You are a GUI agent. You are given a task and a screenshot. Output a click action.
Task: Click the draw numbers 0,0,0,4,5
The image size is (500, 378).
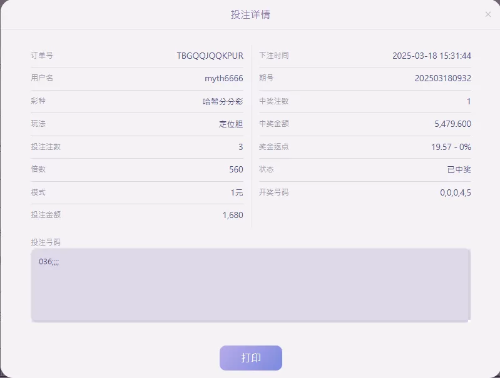456,192
